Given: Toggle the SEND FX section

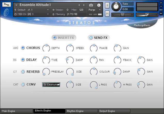Looking at the screenshot, I should [99, 38].
